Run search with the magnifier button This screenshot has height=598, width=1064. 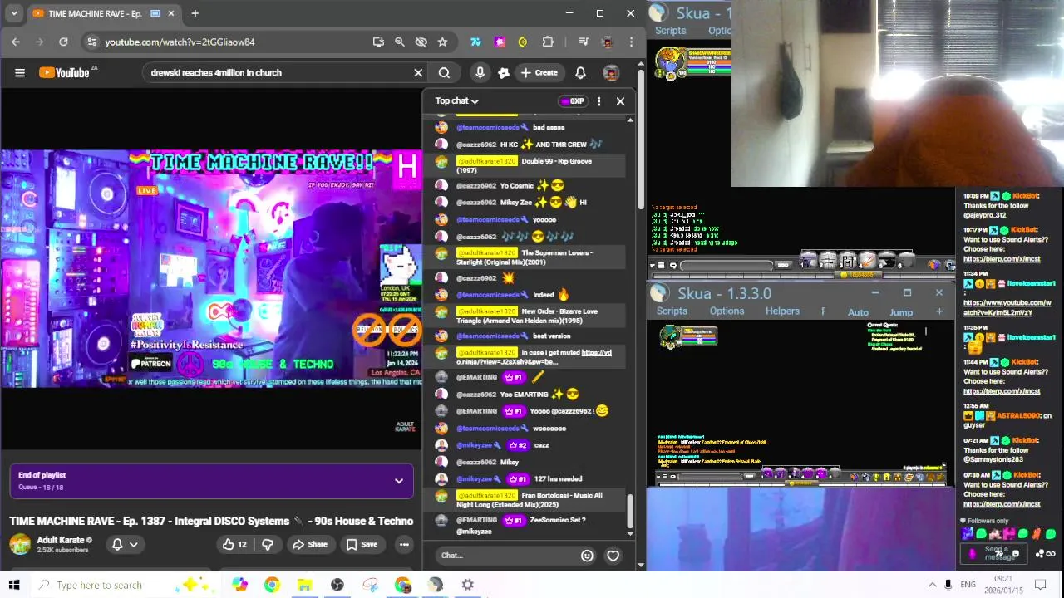(x=444, y=72)
